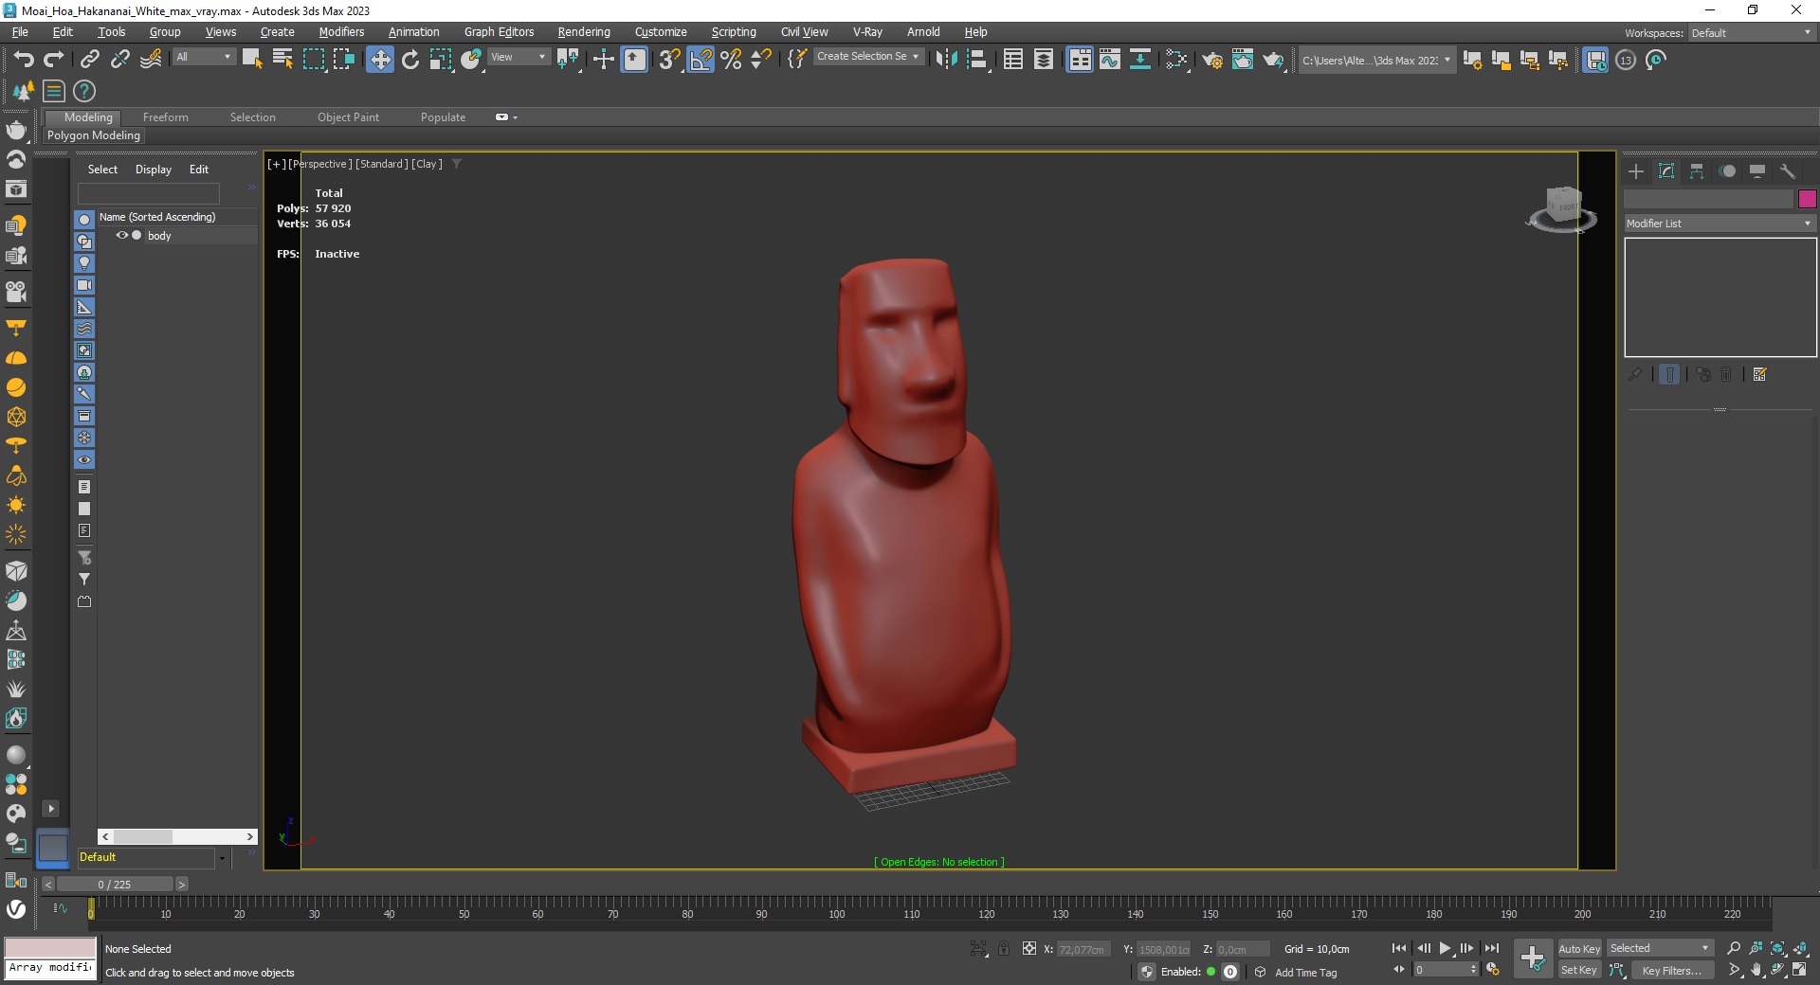Open the Utilities command panel tab
The width and height of the screenshot is (1820, 985).
[1788, 171]
